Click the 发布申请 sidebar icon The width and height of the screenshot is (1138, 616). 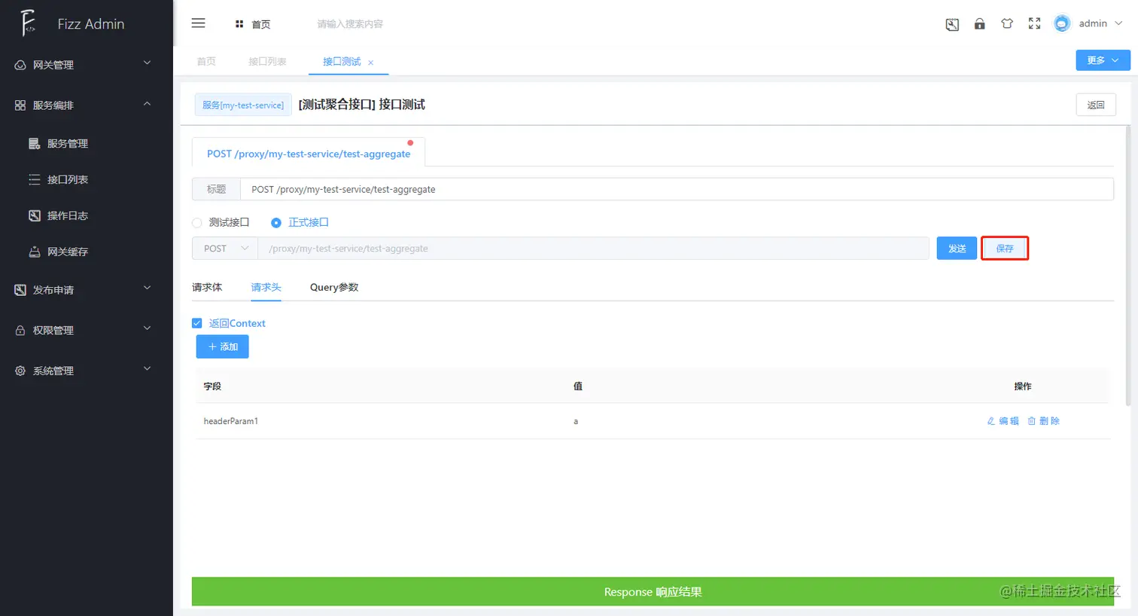20,290
